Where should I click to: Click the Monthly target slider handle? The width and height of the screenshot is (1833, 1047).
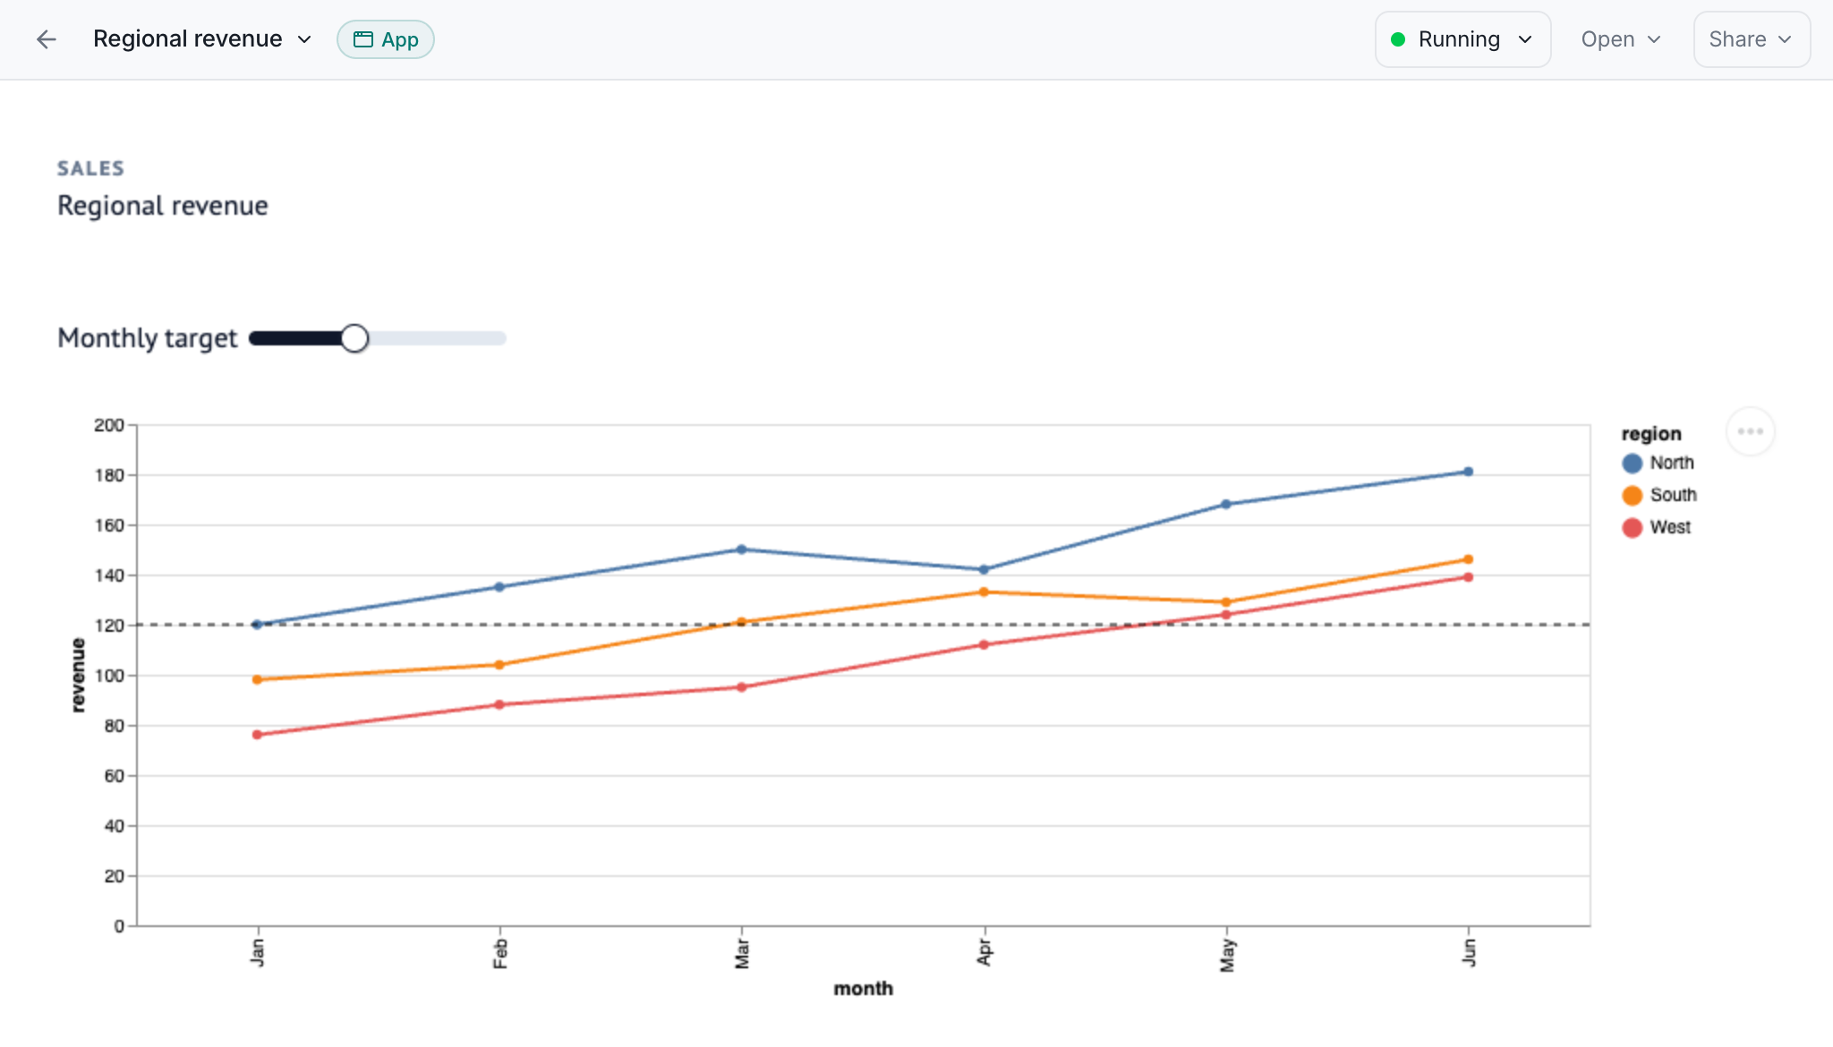[x=354, y=338]
